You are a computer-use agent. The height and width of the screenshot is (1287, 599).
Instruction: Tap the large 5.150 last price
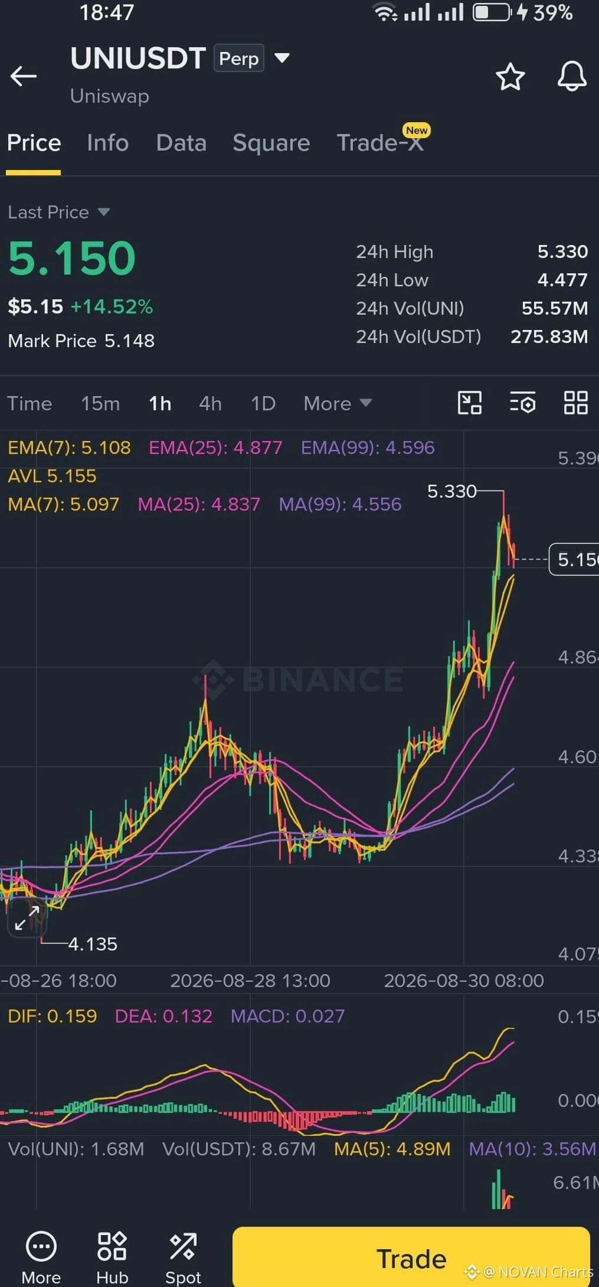pos(71,258)
